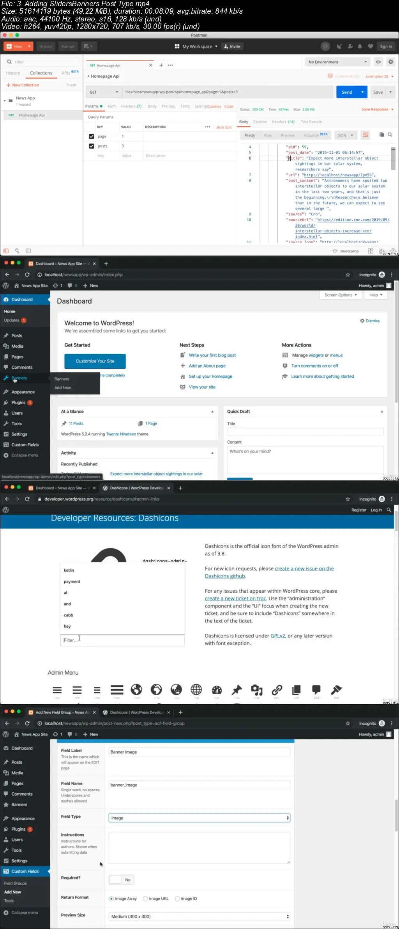Select the stacked pages dashicon
This screenshot has width=399, height=929.
297,690
